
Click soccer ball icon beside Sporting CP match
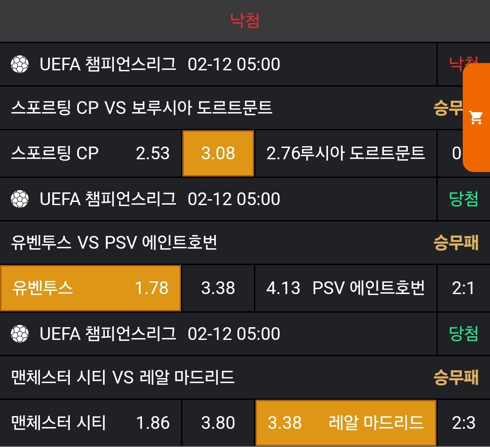pyautogui.click(x=20, y=64)
